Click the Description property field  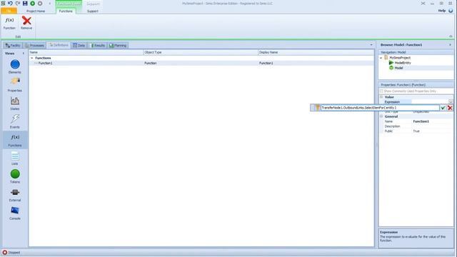(x=433, y=126)
